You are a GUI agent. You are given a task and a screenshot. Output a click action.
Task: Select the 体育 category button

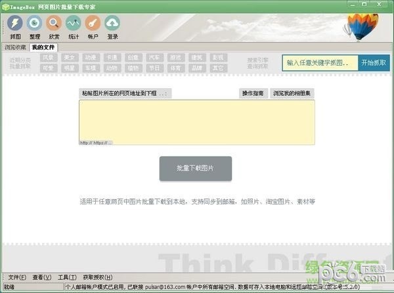point(175,68)
